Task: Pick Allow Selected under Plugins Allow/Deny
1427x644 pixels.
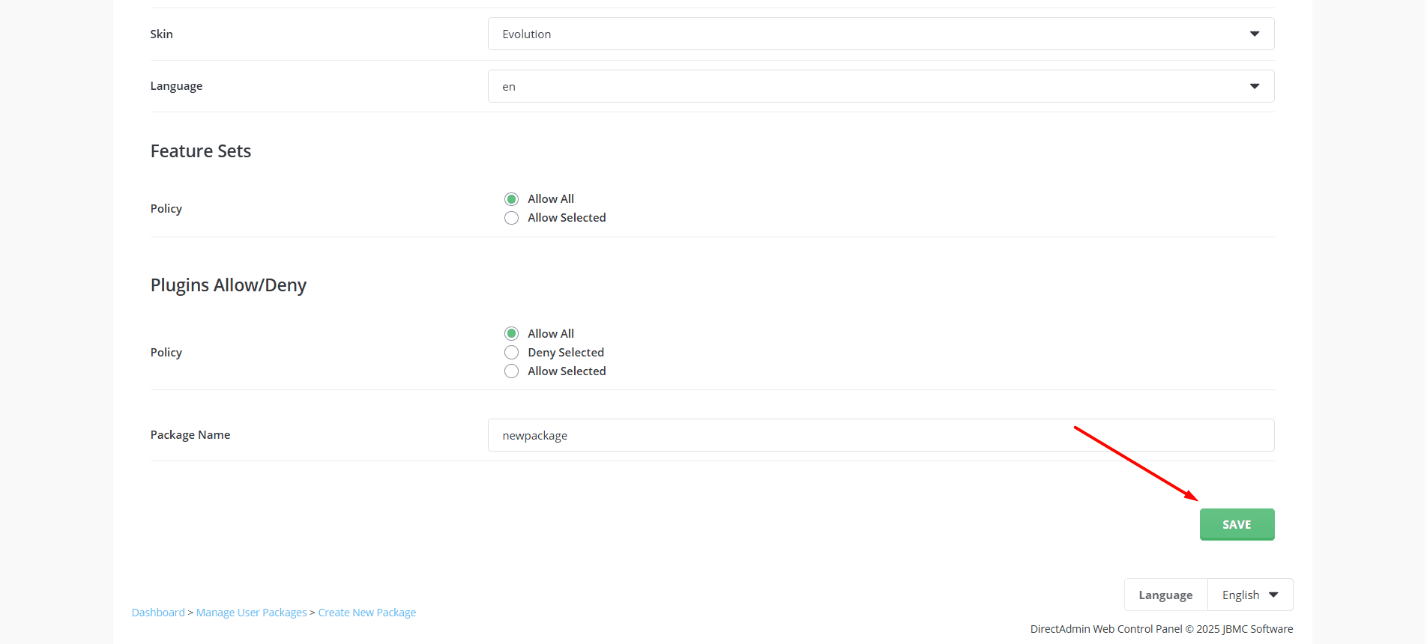Action: (512, 371)
